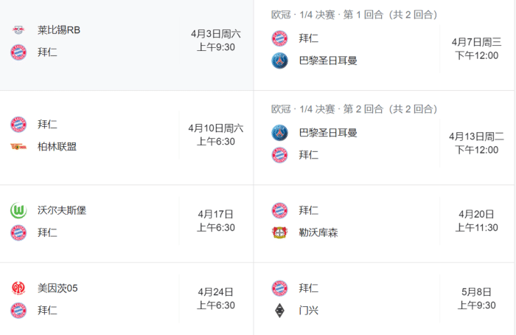Click Bayern logo in the Mönchengladbach match
This screenshot has width=516, height=335.
[279, 288]
